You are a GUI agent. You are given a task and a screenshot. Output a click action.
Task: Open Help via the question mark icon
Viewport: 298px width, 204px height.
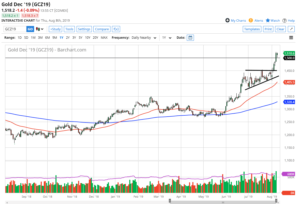(285, 20)
